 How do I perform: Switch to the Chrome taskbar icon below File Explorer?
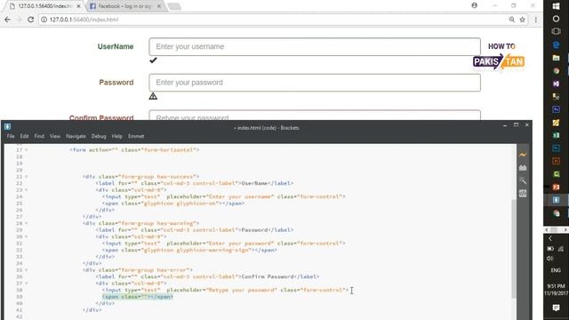[556, 71]
